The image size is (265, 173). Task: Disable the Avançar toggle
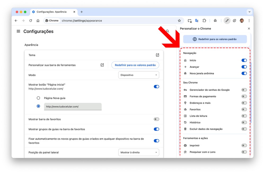pyautogui.click(x=244, y=67)
